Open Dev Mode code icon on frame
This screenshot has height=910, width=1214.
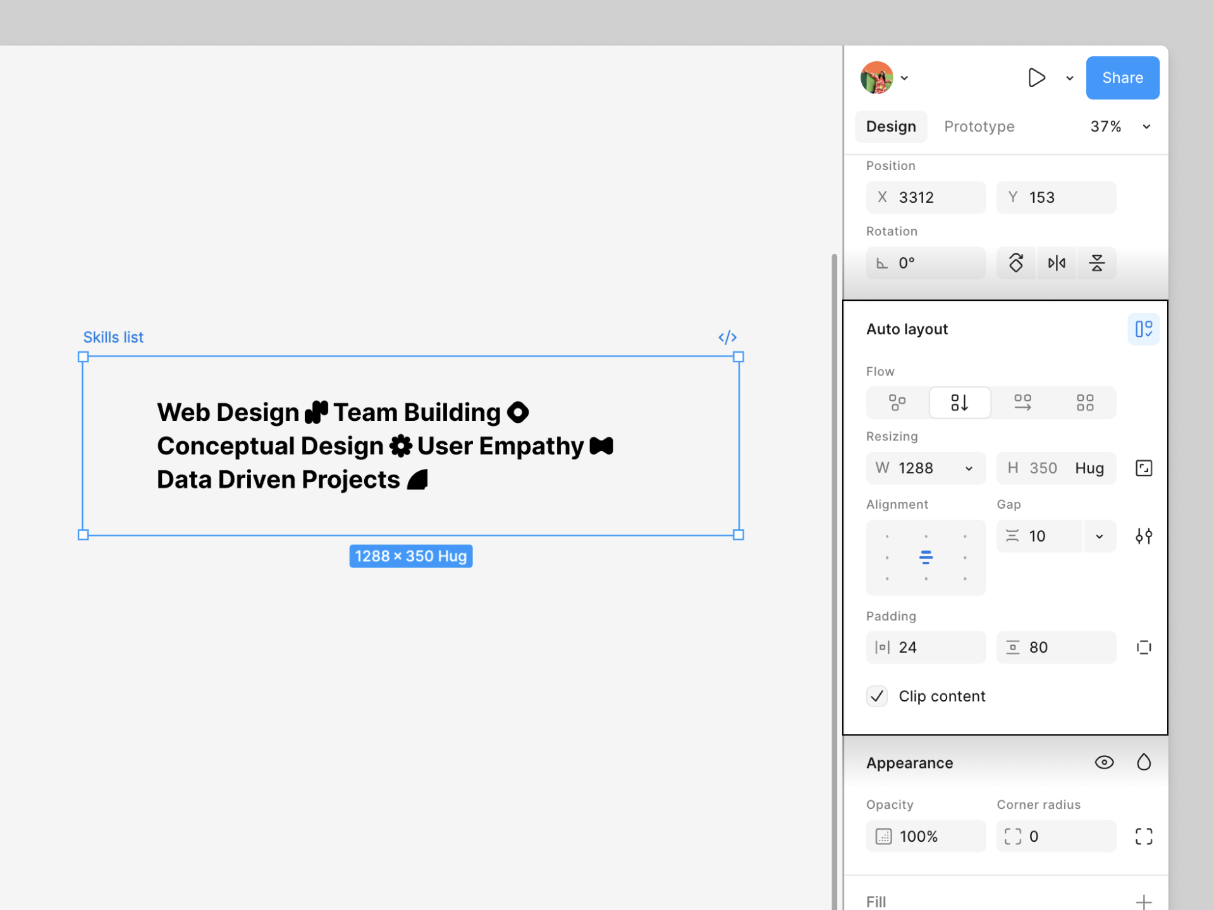727,337
